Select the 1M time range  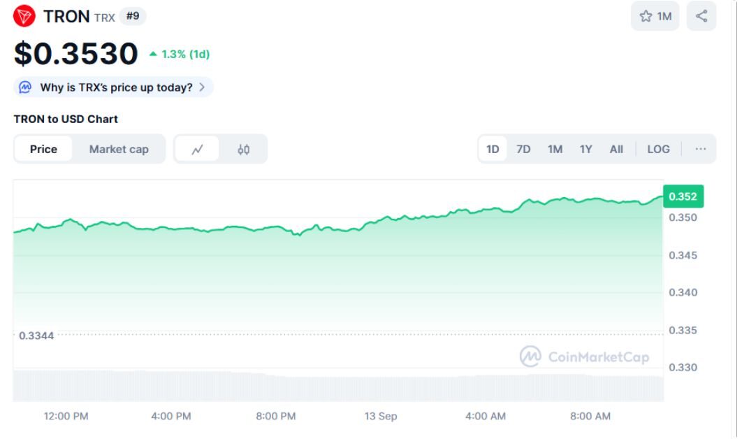(x=555, y=149)
